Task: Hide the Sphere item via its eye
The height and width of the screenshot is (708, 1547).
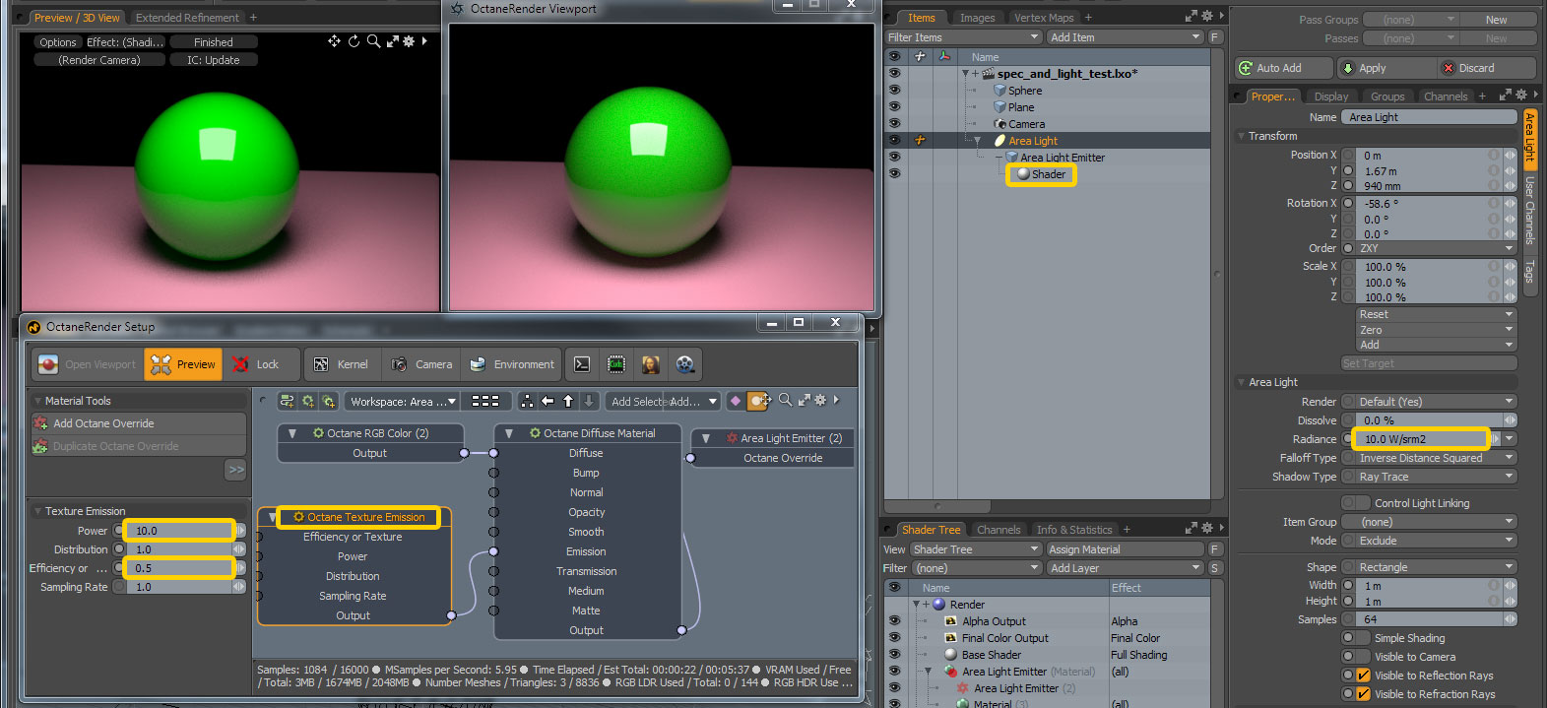Action: (894, 90)
